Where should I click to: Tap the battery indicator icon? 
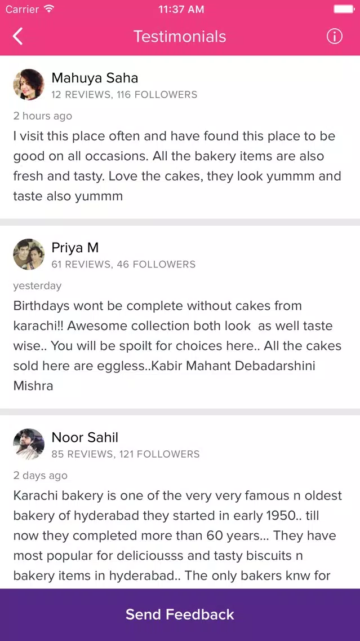pyautogui.click(x=343, y=9)
